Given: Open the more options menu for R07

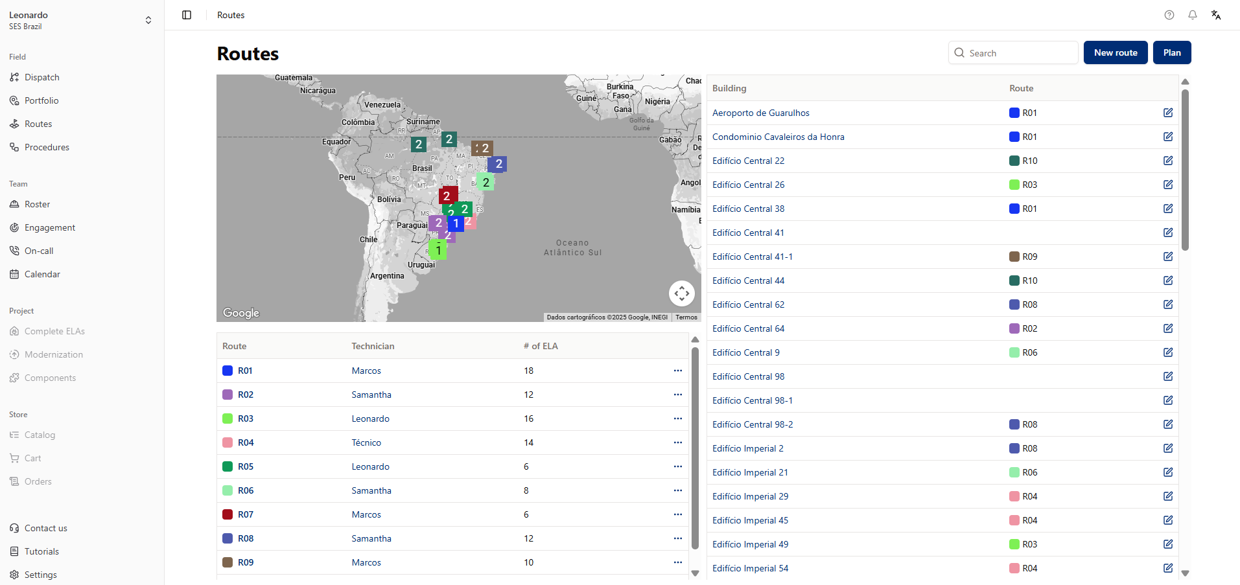Looking at the screenshot, I should point(677,514).
